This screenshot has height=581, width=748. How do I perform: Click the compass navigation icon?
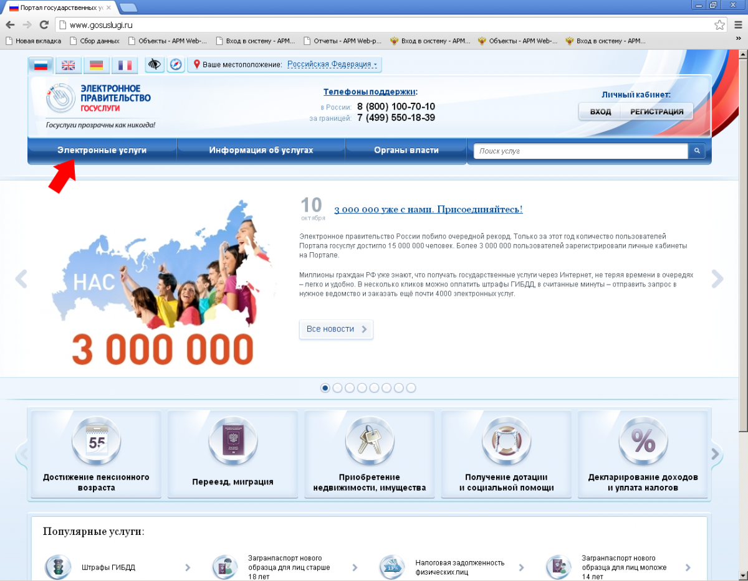tap(176, 65)
